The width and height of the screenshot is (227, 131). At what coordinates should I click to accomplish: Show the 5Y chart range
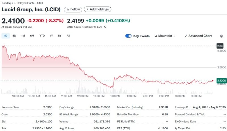60,36
